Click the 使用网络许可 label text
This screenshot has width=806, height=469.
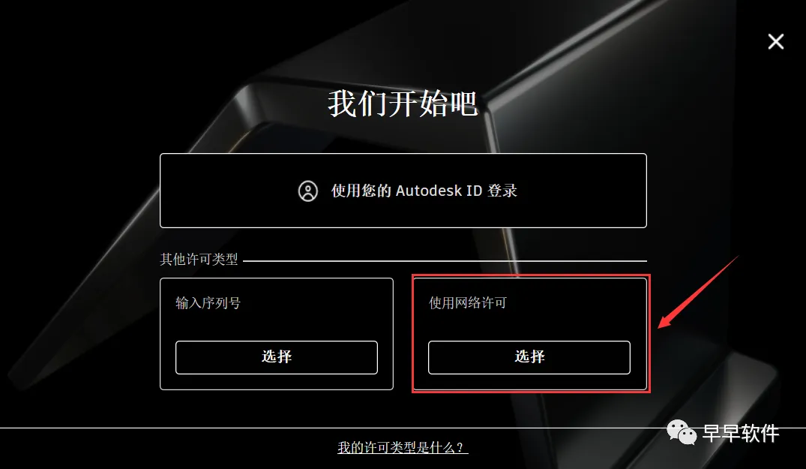click(468, 303)
